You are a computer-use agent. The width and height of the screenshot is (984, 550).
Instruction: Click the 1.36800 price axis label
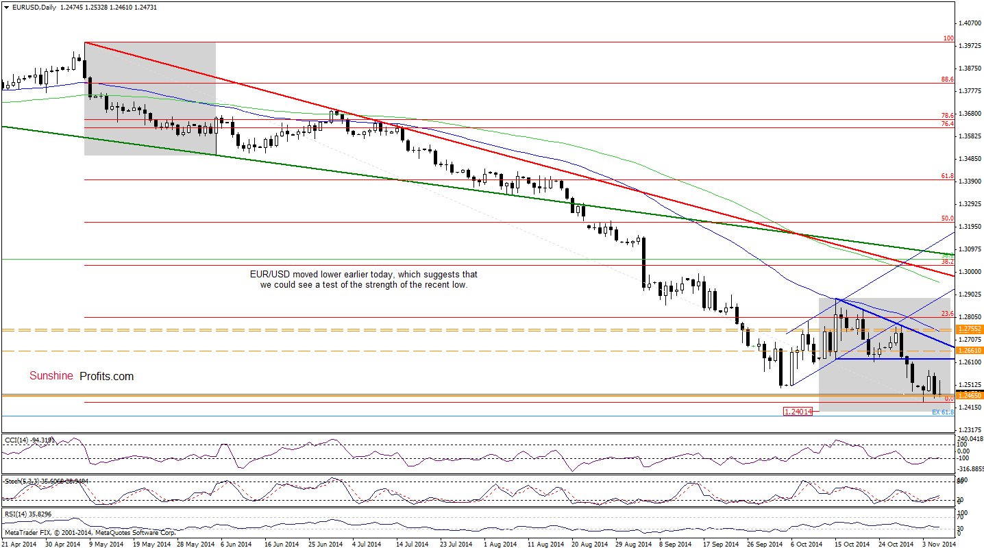coord(971,114)
